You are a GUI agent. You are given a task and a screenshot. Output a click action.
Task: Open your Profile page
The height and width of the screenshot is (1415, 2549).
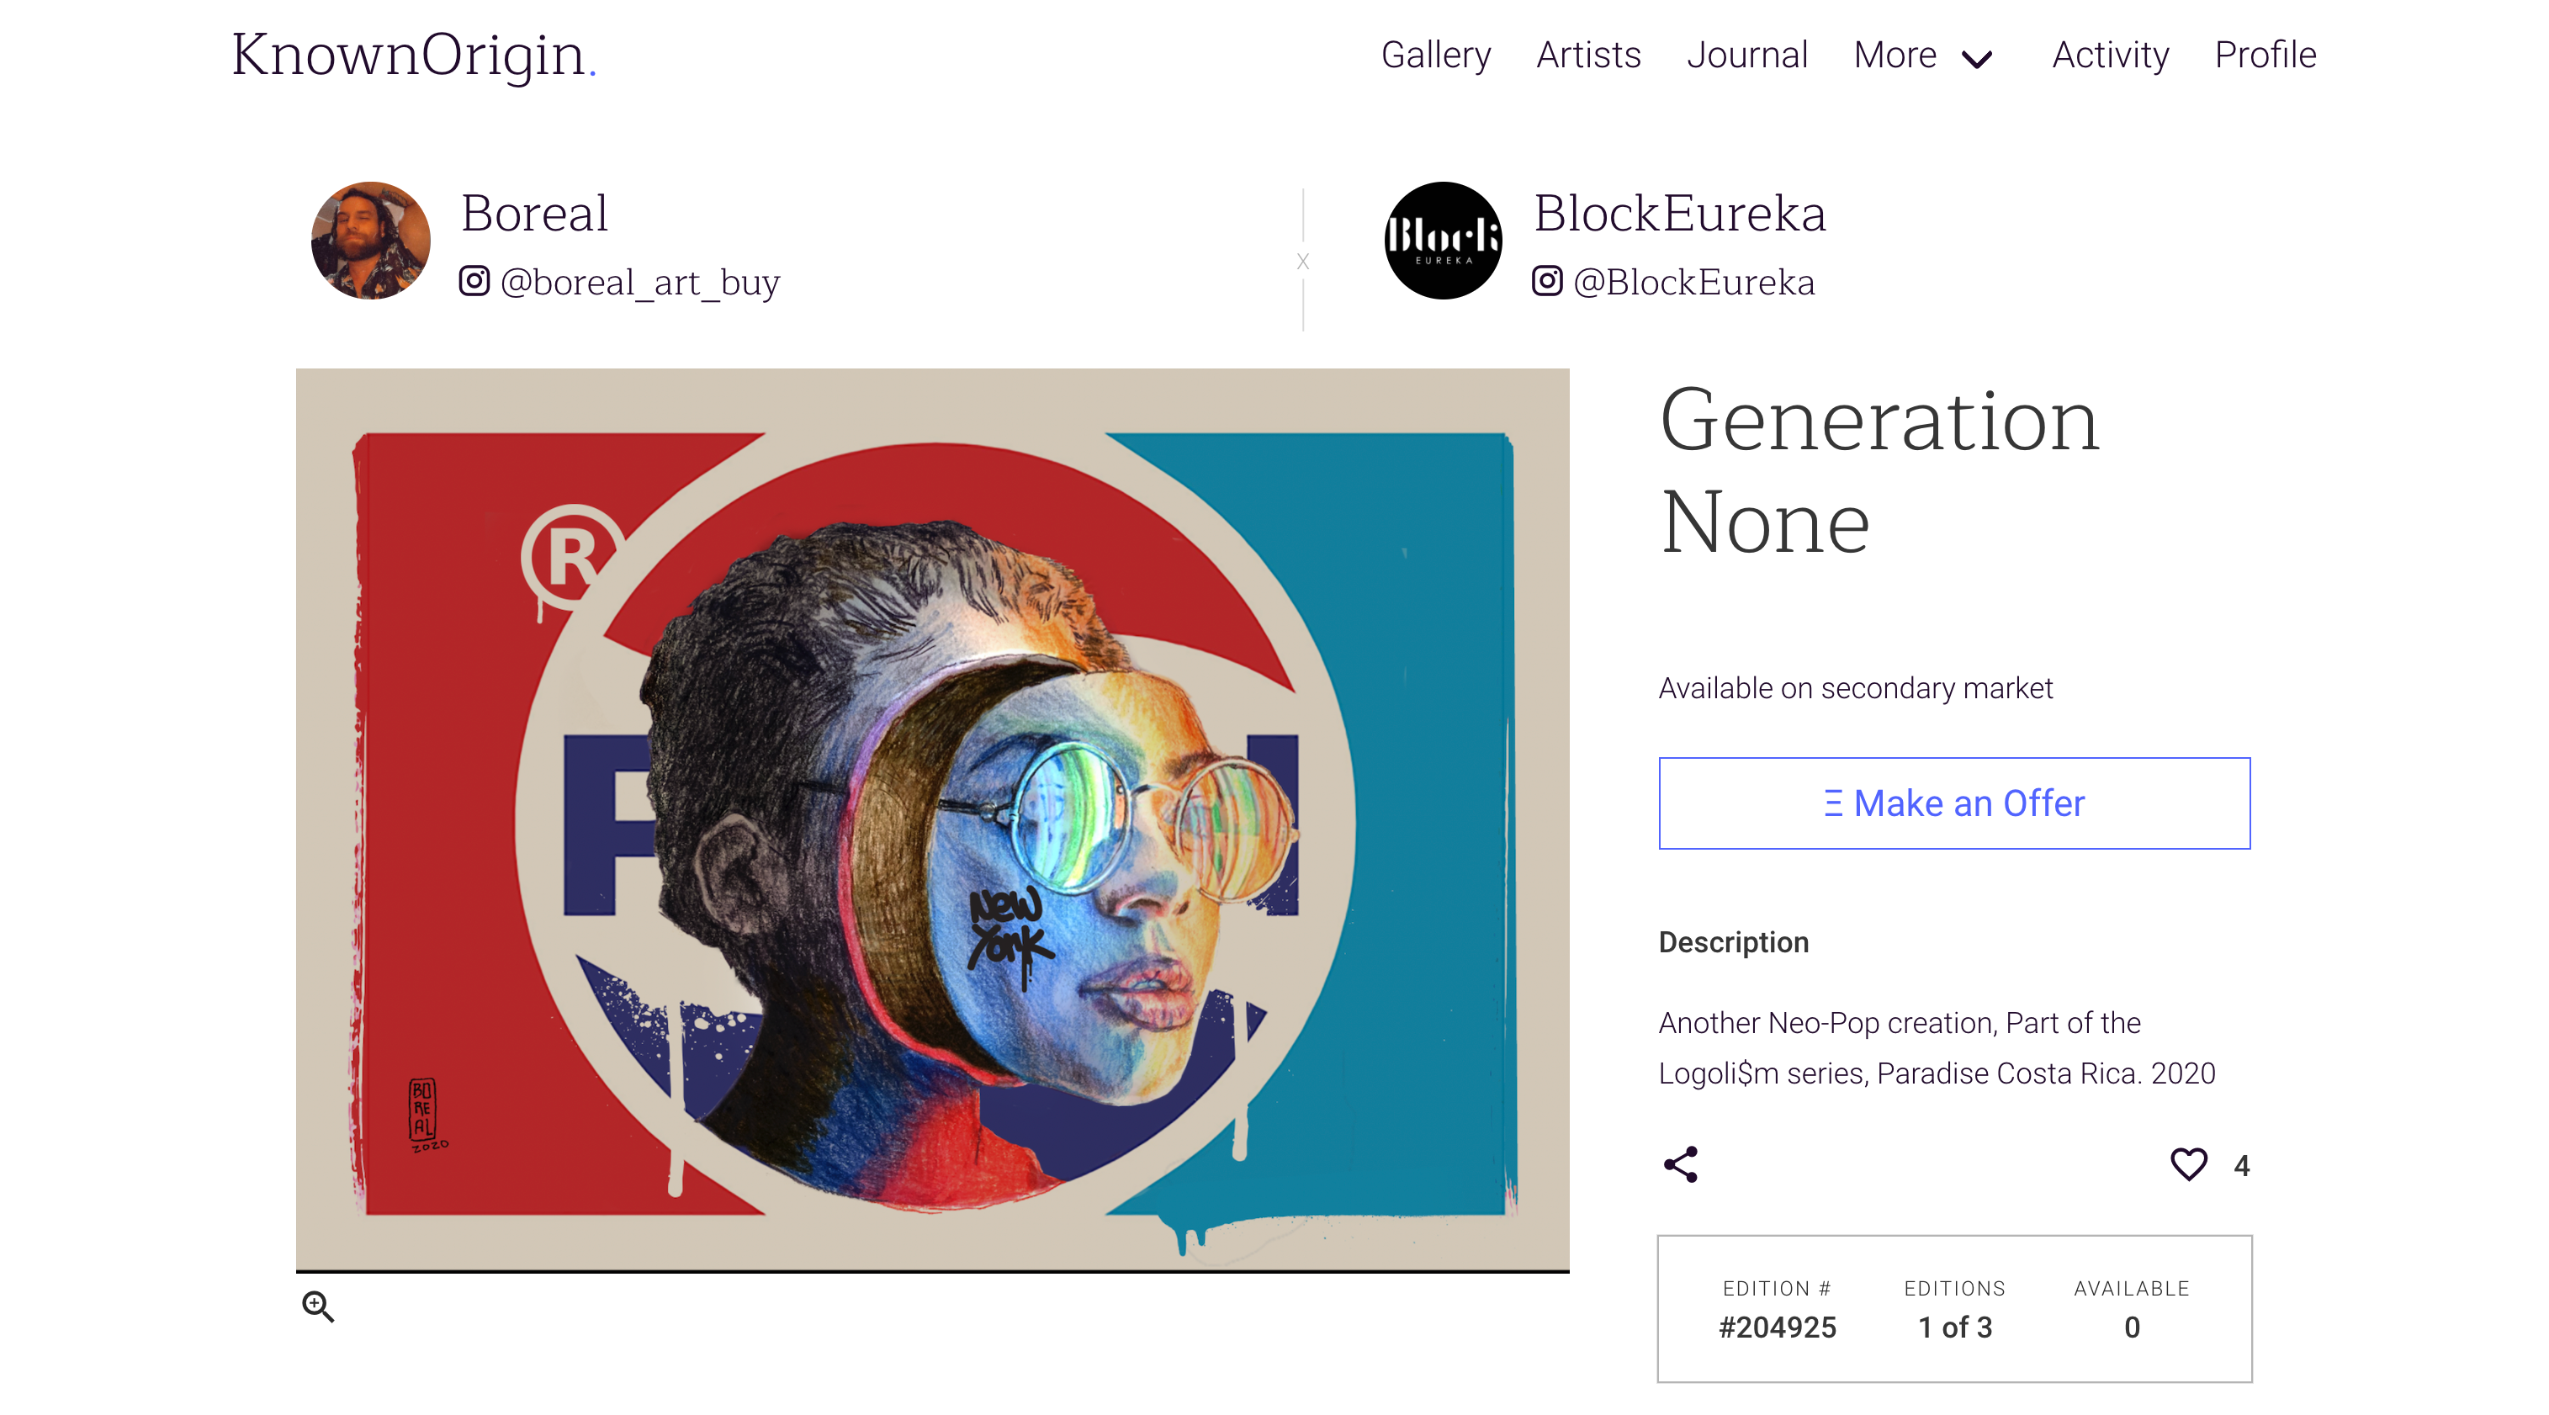click(2265, 55)
